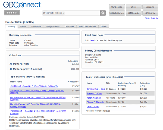Click the $43,895 collections amount

tap(76, 91)
